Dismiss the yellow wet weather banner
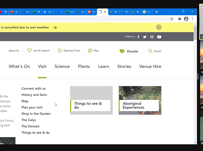The width and height of the screenshot is (203, 151). (x=159, y=27)
